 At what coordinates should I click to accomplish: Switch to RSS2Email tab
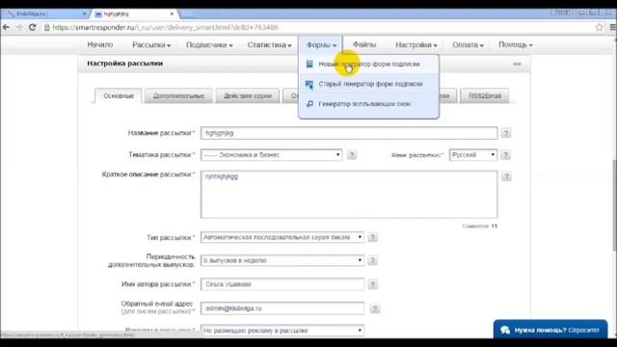point(485,95)
